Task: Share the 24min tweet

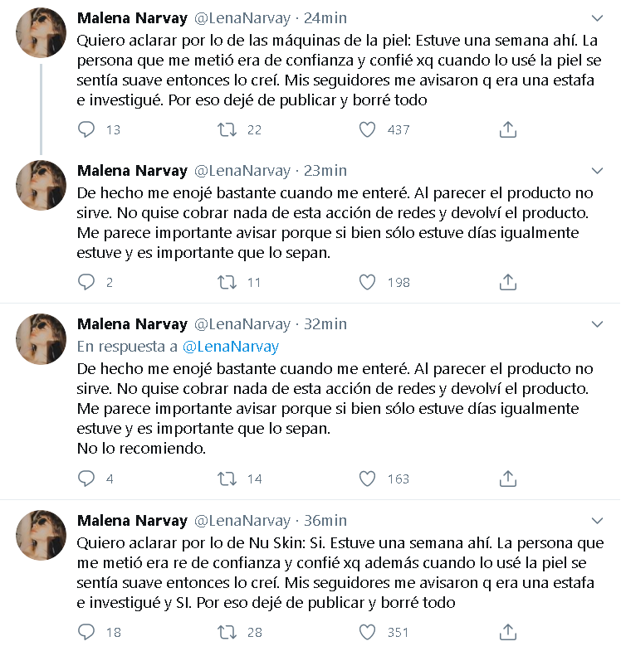Action: [508, 129]
